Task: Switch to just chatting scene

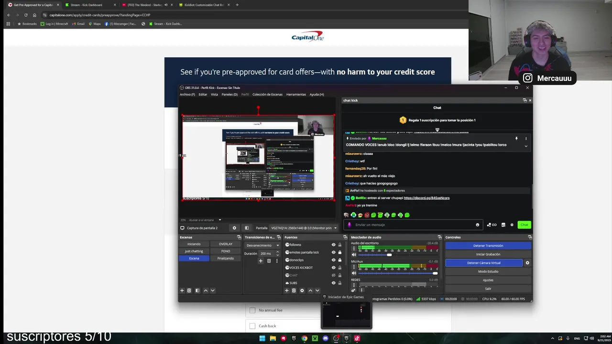Action: [194, 251]
